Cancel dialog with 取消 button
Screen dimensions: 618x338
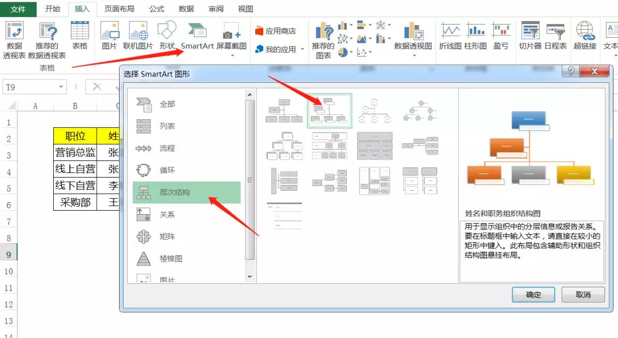(583, 295)
